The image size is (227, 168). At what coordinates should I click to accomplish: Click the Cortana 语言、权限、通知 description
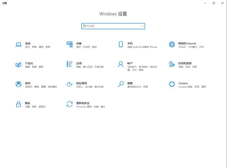click(x=192, y=87)
